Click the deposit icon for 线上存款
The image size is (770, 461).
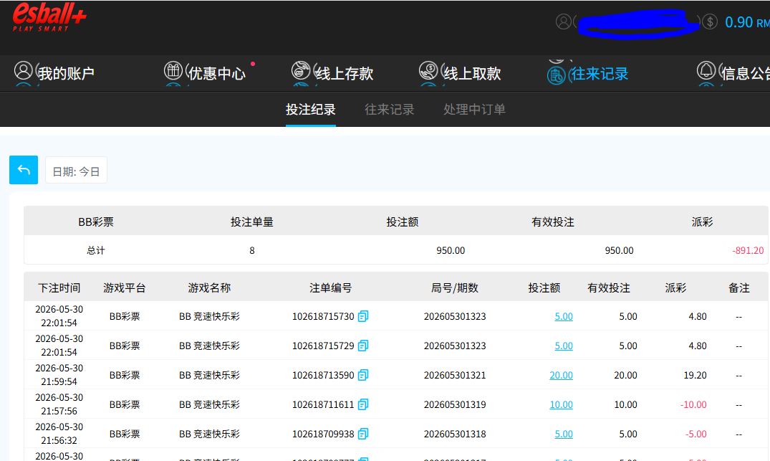point(301,71)
